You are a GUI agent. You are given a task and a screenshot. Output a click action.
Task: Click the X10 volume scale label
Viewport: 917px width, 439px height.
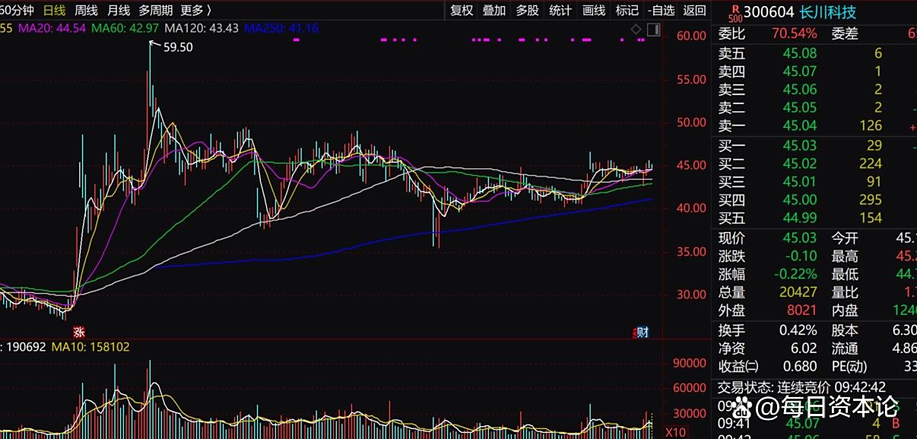(675, 432)
